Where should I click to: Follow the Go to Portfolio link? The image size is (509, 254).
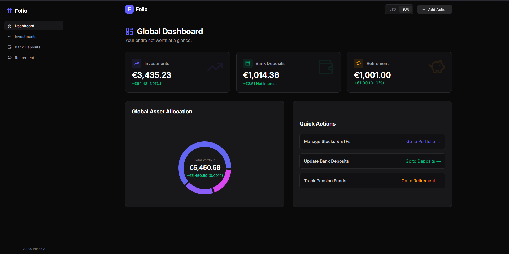pos(423,141)
